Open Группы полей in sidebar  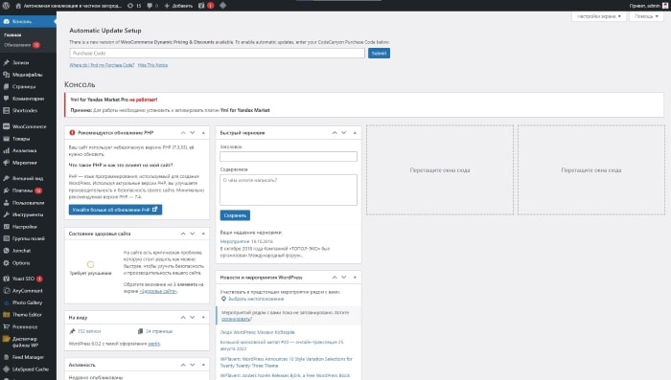[x=28, y=238]
